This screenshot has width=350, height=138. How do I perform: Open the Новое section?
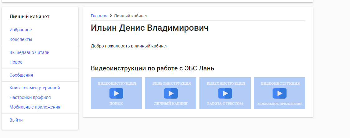16,62
